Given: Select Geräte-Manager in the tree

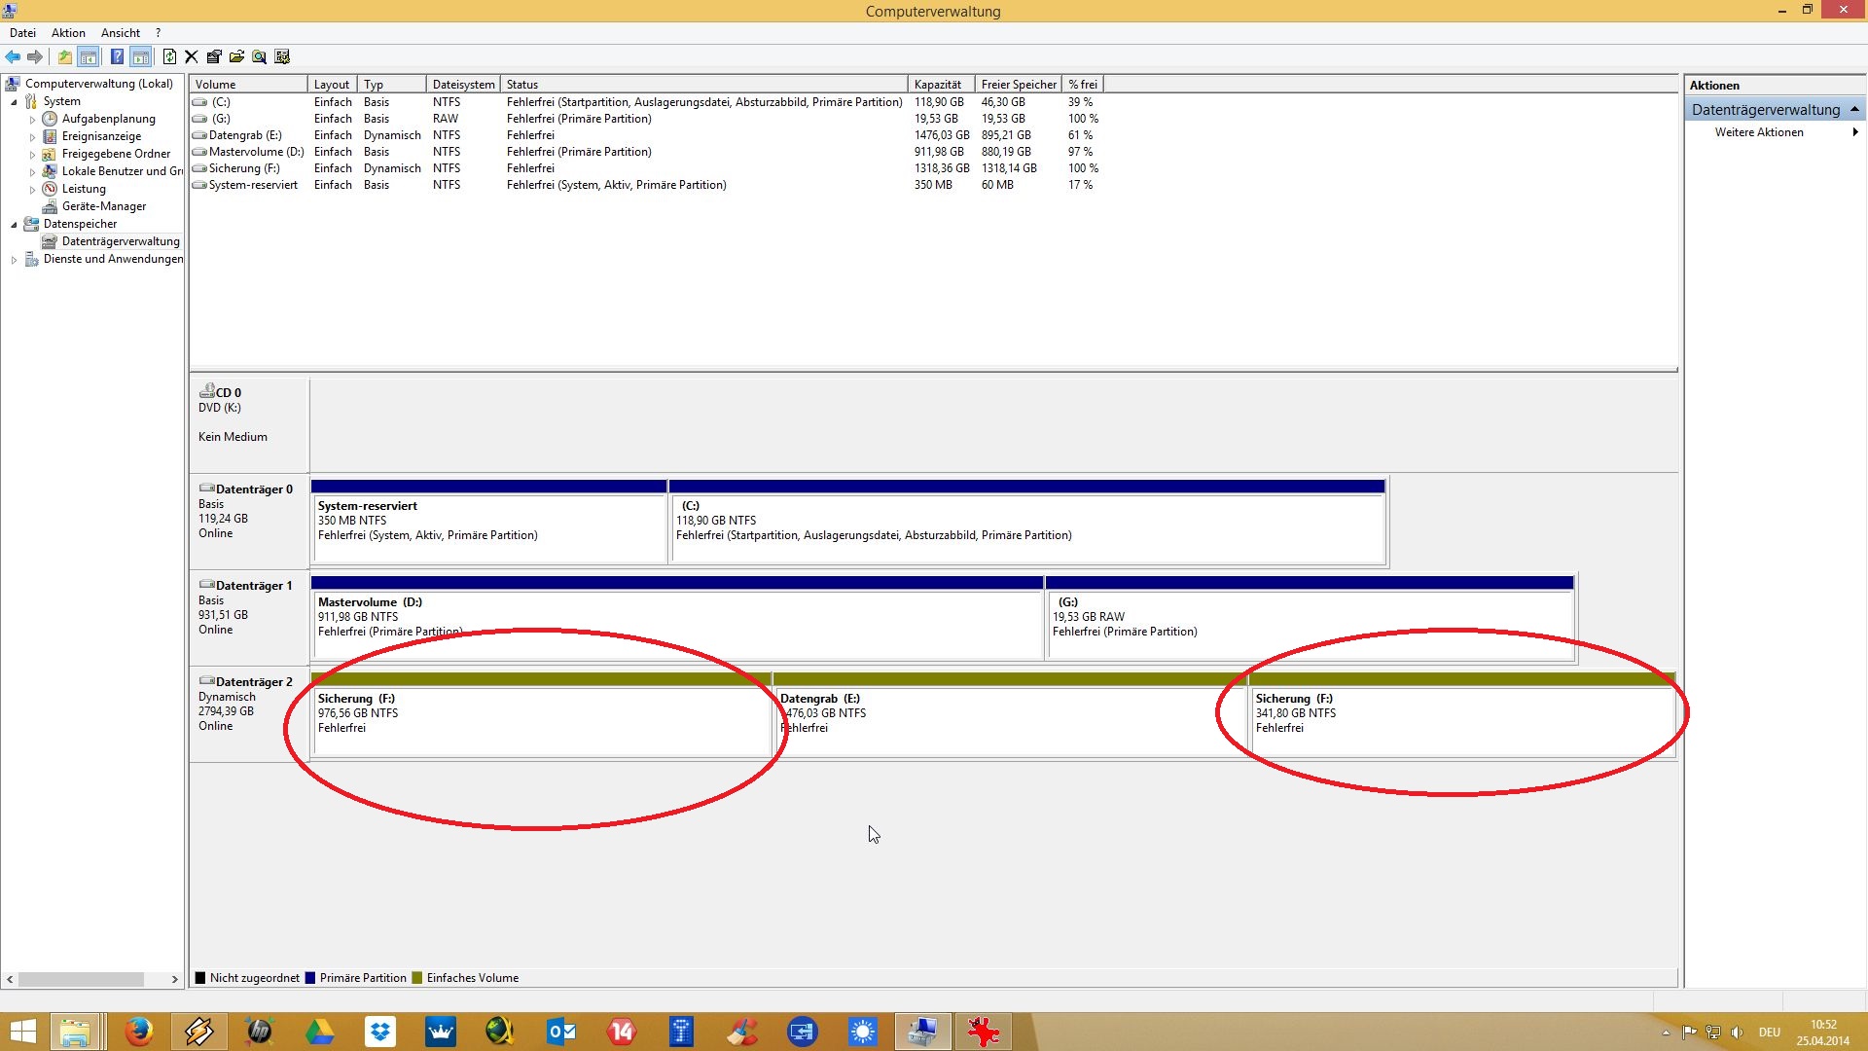Looking at the screenshot, I should [x=103, y=206].
